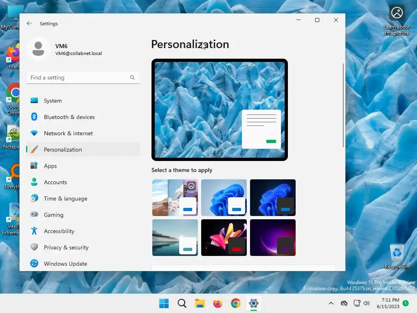Click the volume speaker tray icon
Viewport: 417px width, 313px height.
click(367, 303)
